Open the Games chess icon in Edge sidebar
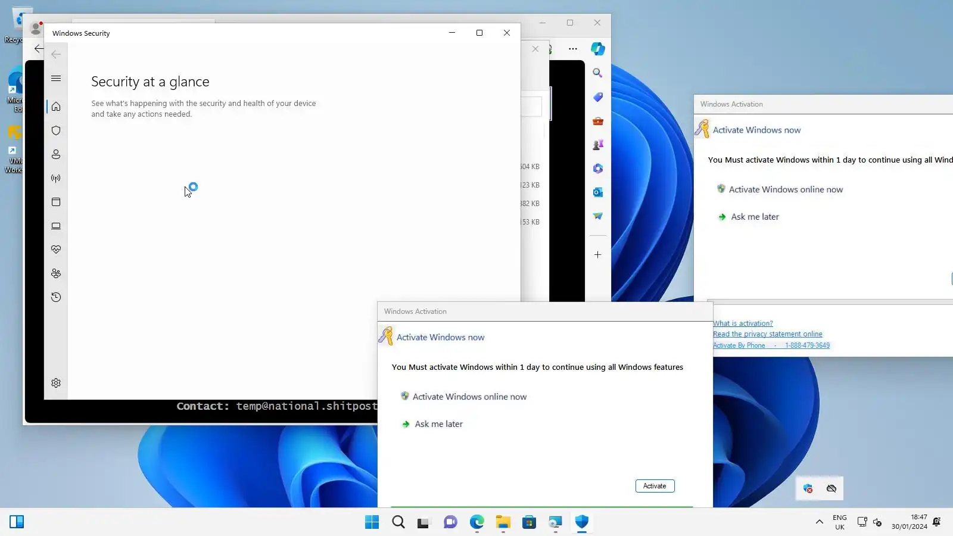Viewport: 953px width, 536px height. pyautogui.click(x=597, y=145)
